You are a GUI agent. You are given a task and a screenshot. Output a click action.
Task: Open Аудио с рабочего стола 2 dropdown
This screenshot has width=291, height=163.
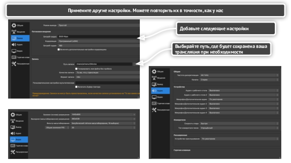coord(243,95)
